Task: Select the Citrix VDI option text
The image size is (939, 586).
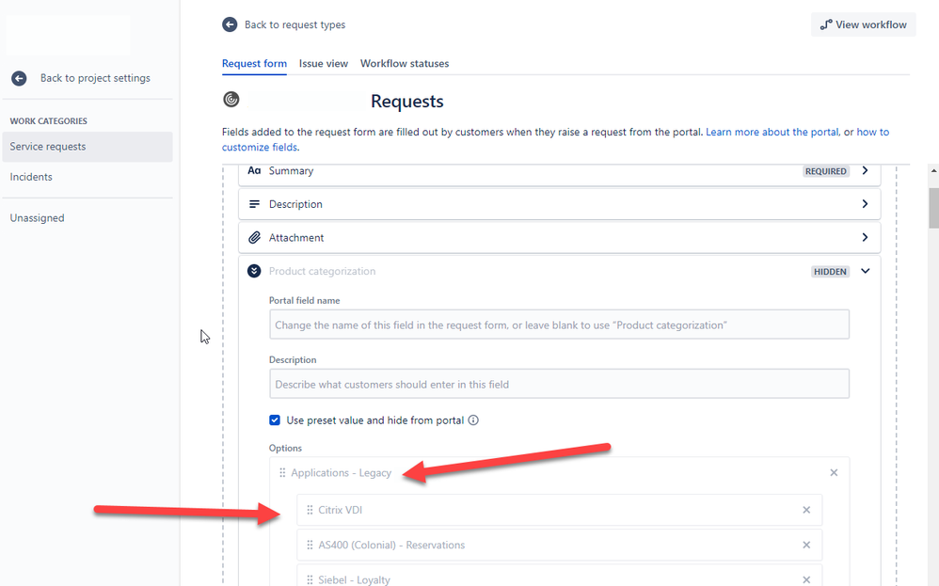Action: pyautogui.click(x=341, y=510)
